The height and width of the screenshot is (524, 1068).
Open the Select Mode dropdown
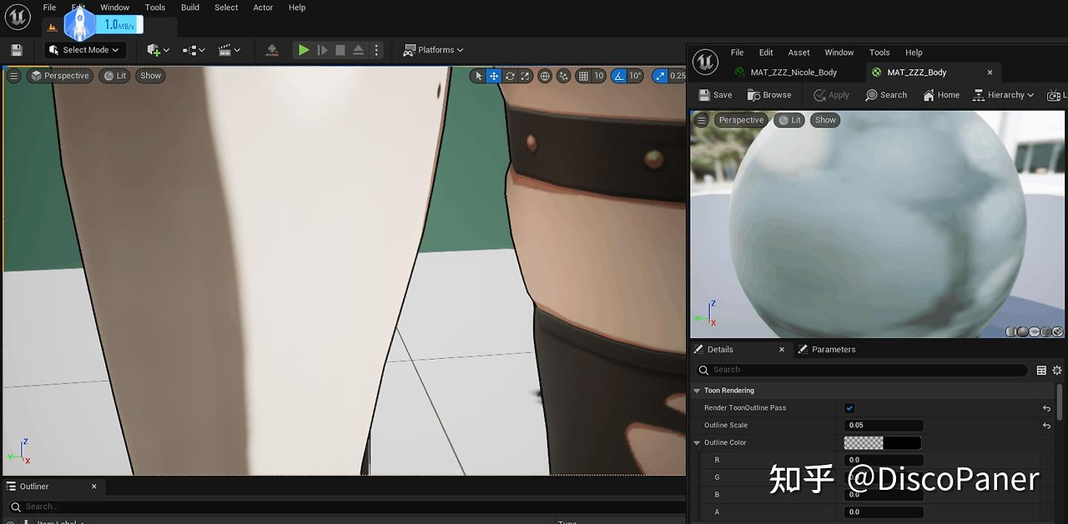click(x=85, y=50)
